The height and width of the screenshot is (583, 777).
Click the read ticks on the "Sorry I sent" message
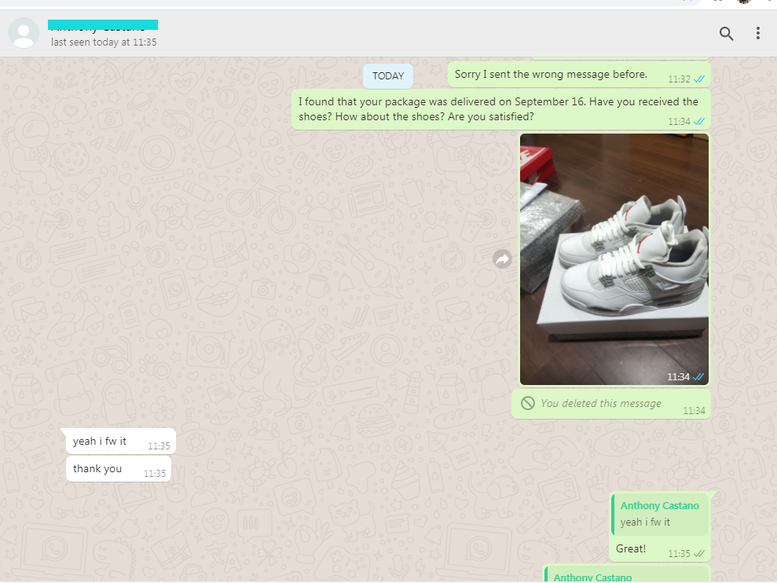pyautogui.click(x=698, y=79)
